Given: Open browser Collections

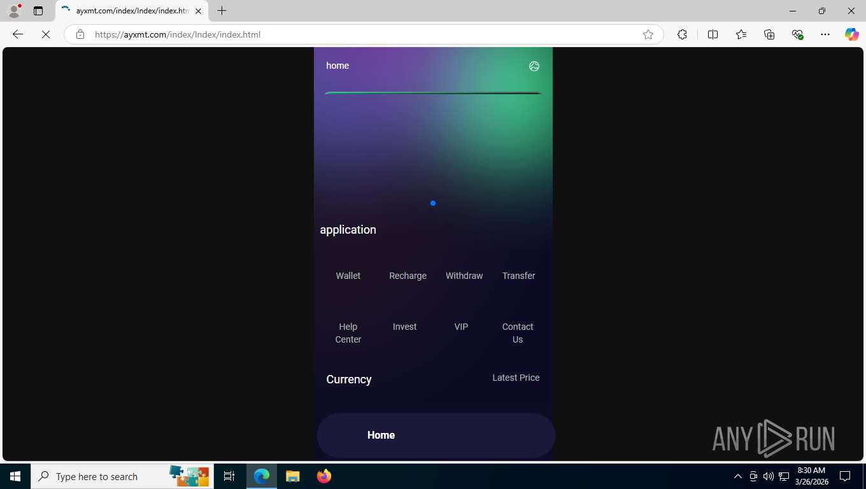Looking at the screenshot, I should click(x=769, y=34).
